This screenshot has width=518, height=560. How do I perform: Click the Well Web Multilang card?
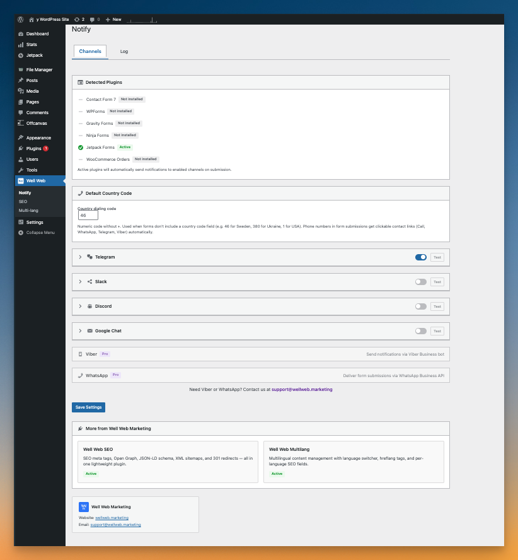pos(354,462)
